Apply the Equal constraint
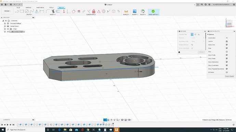This screenshot has height=132, width=236. [x=79, y=11]
